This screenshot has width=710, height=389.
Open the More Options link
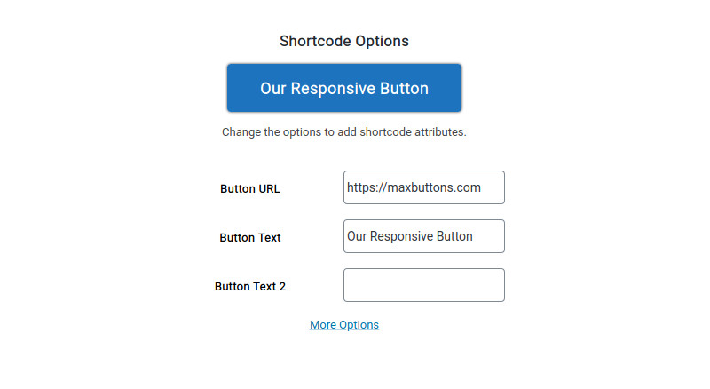(344, 325)
